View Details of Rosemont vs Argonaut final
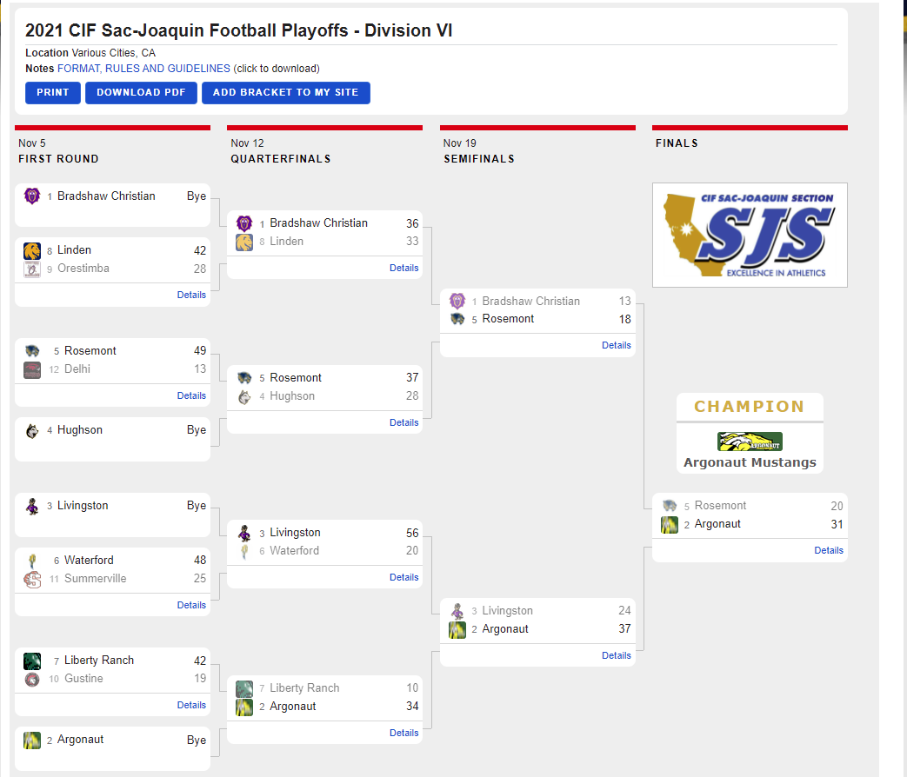 828,550
